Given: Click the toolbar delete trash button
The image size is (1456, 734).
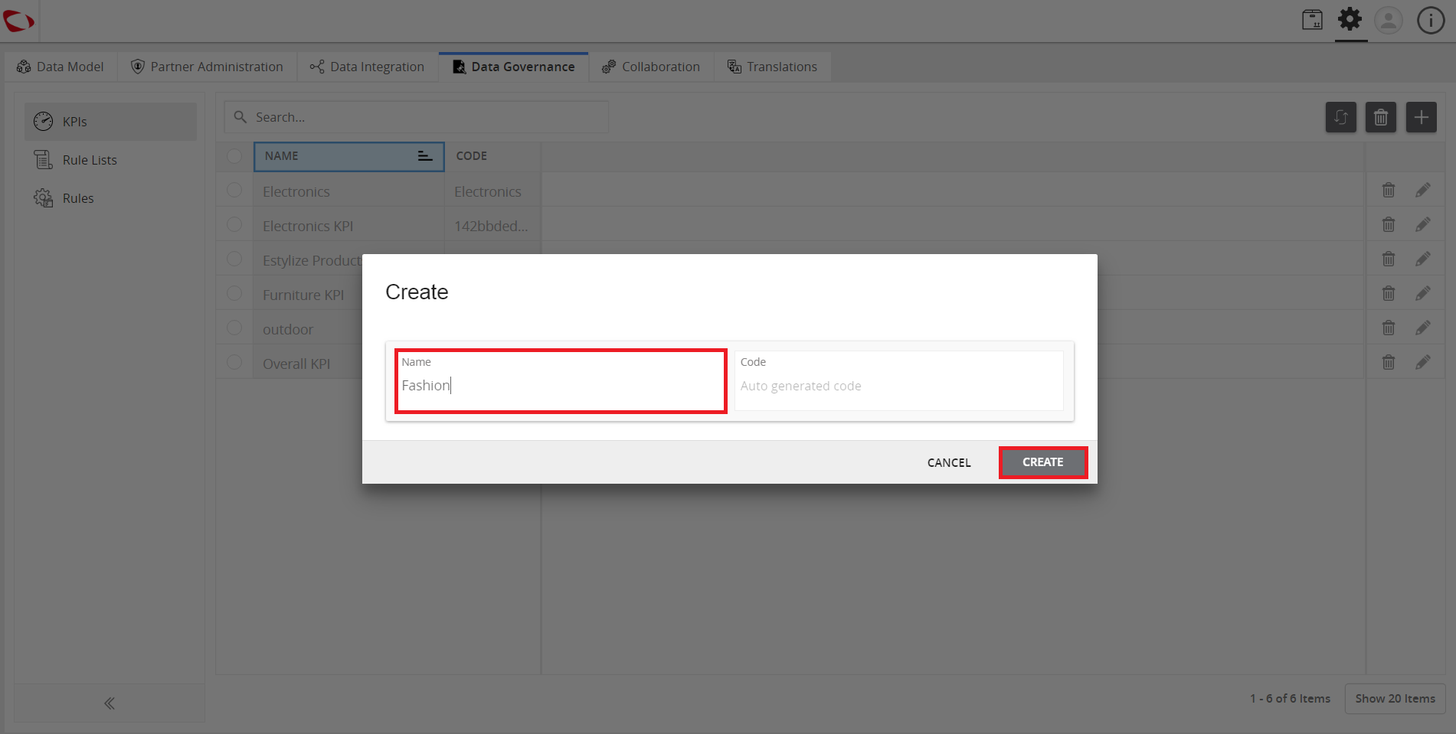Looking at the screenshot, I should pos(1381,117).
